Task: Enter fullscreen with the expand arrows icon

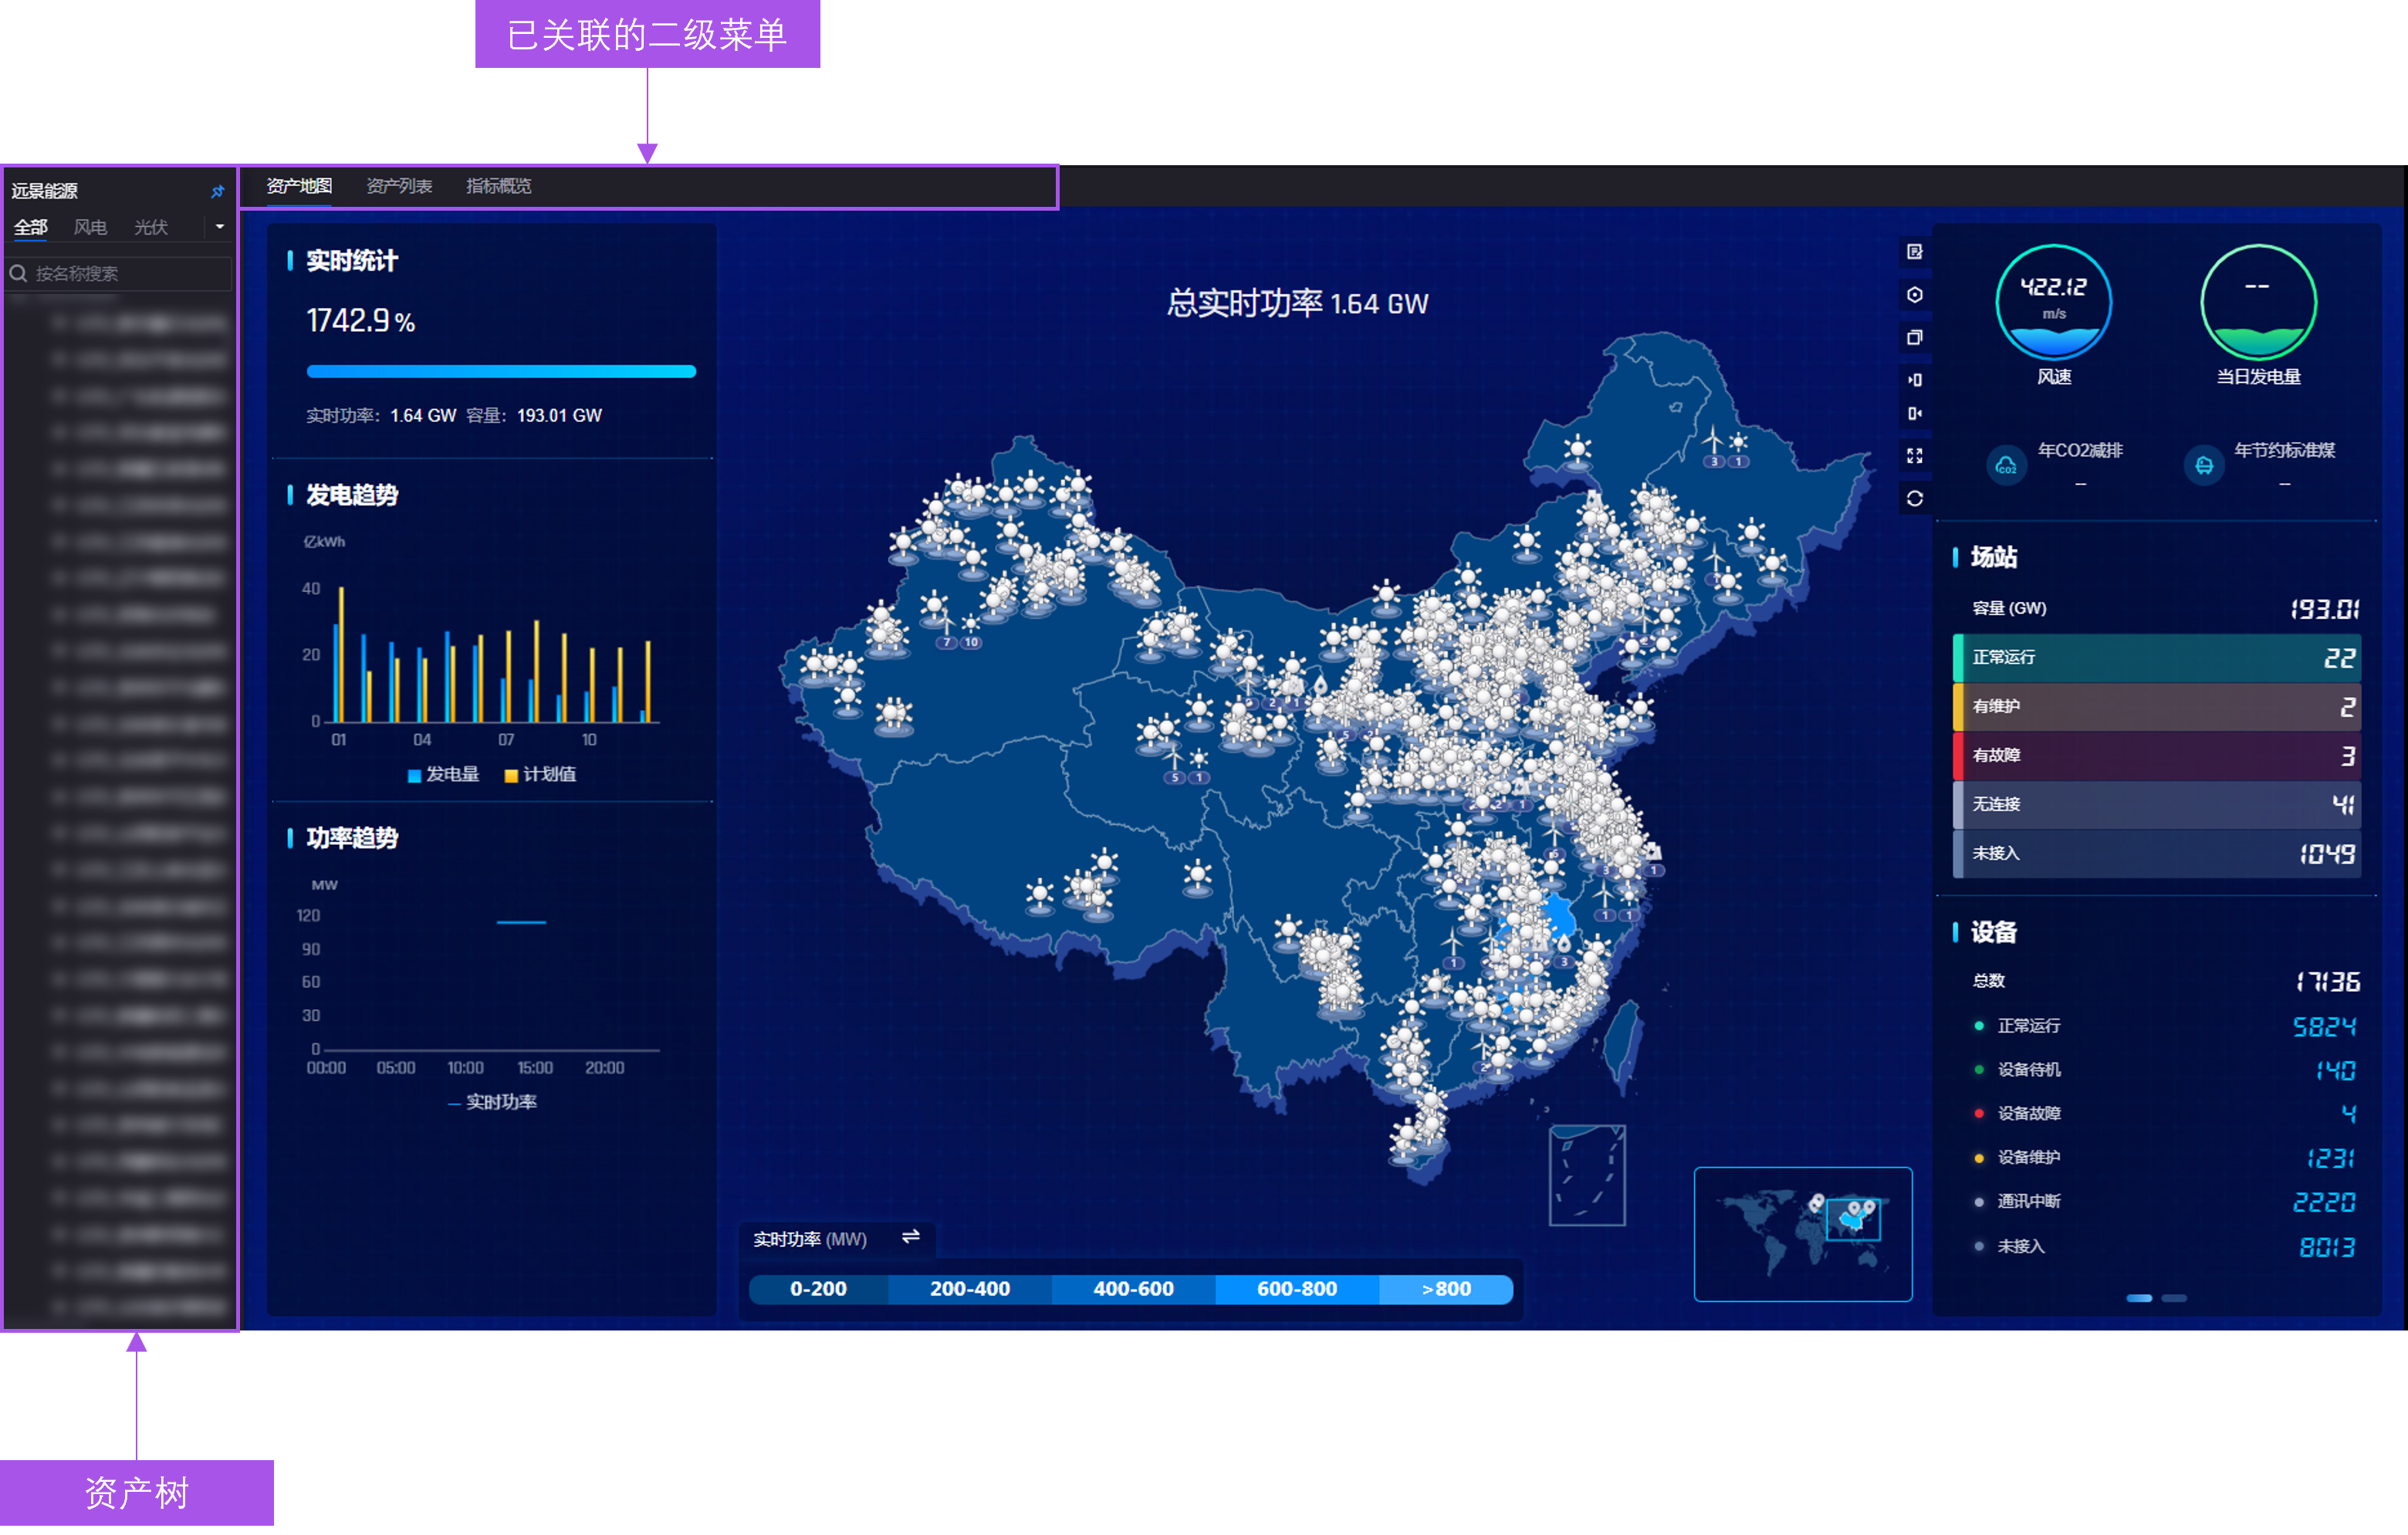Action: click(1914, 456)
